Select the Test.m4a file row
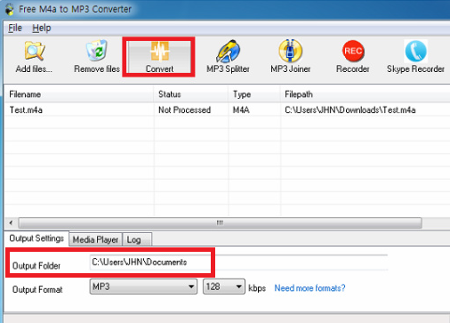 (x=228, y=109)
